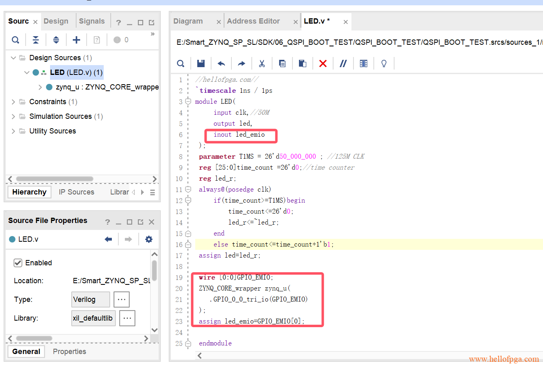Switch to Properties tab at bottom
This screenshot has width=543, height=365.
[x=70, y=352]
